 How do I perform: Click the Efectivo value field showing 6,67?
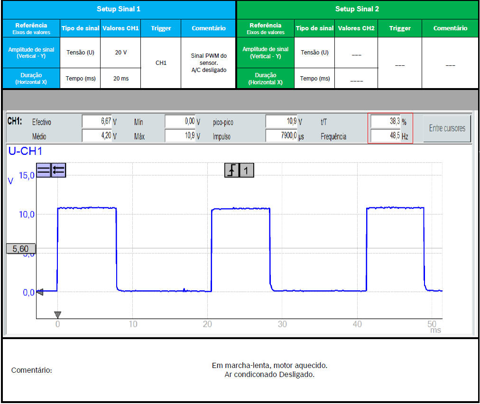[x=97, y=122]
